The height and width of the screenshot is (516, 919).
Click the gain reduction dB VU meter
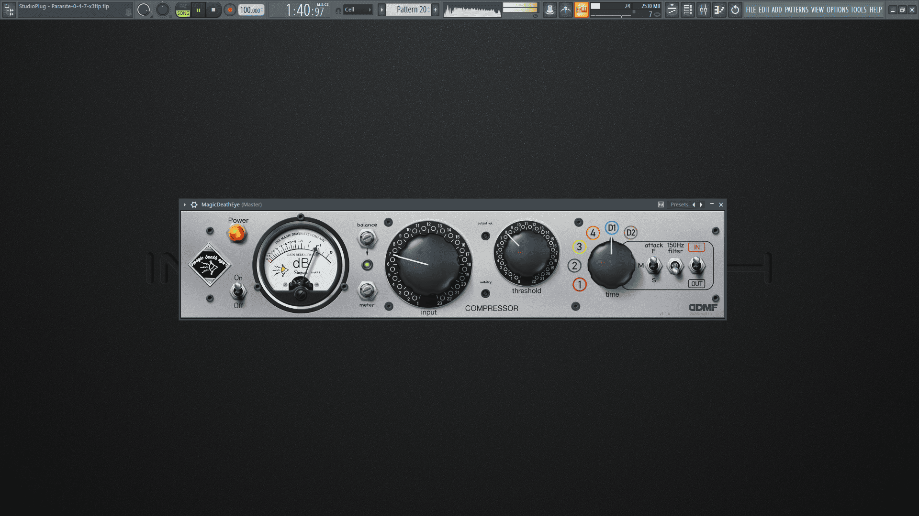[x=301, y=265]
